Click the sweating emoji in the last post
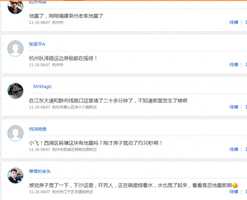The height and width of the screenshot is (200, 247). [235, 185]
